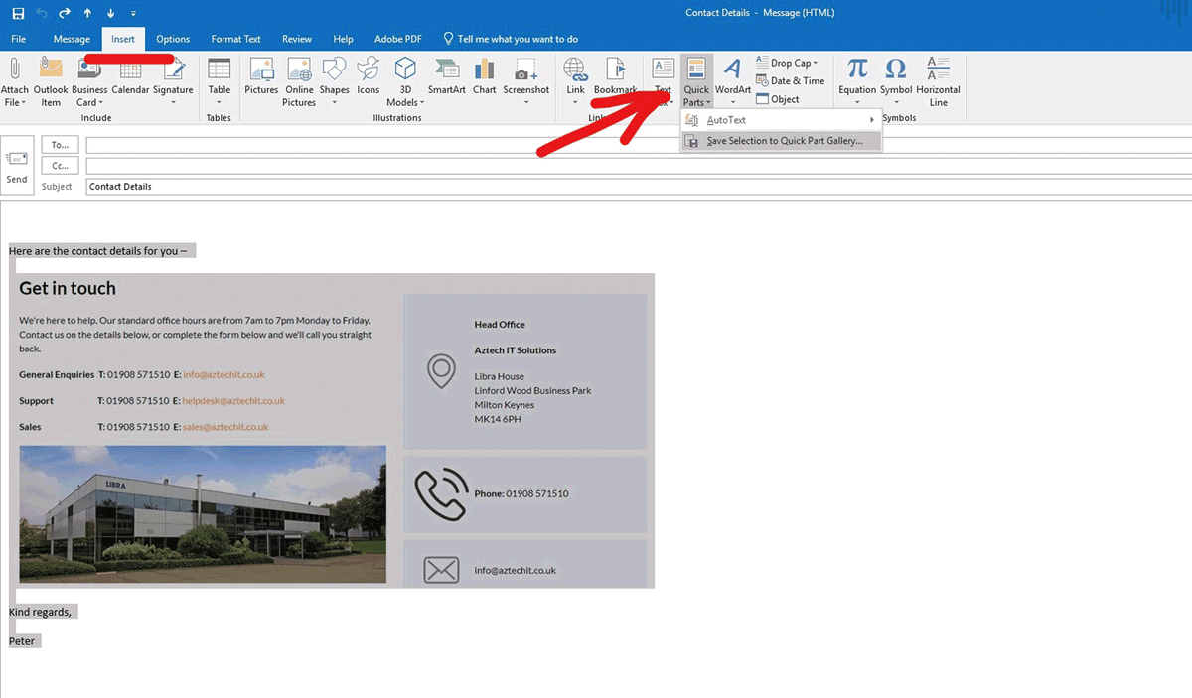Open the Screenshot menu
Image resolution: width=1192 pixels, height=698 pixels.
tap(525, 81)
